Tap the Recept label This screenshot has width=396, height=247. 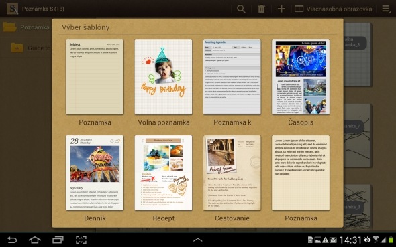(x=164, y=218)
